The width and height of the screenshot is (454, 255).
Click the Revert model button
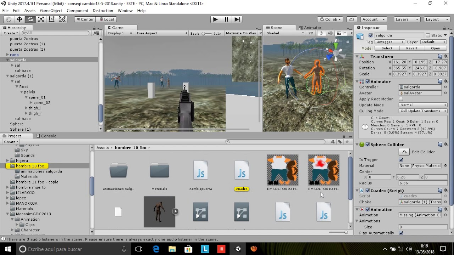coord(411,48)
